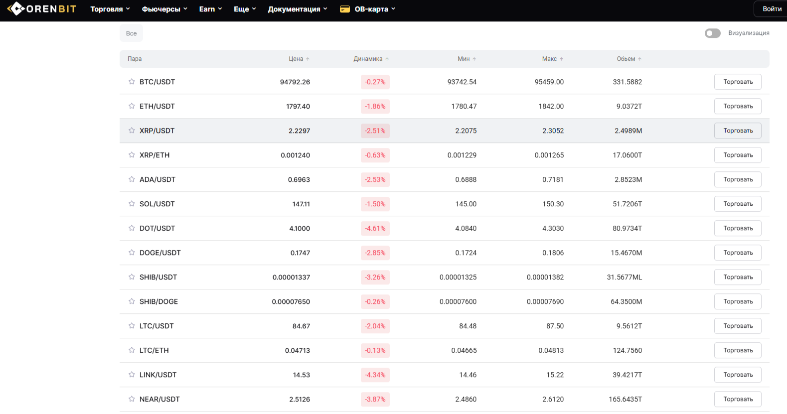Click the Orenbit logo
The image size is (787, 414).
(x=41, y=9)
